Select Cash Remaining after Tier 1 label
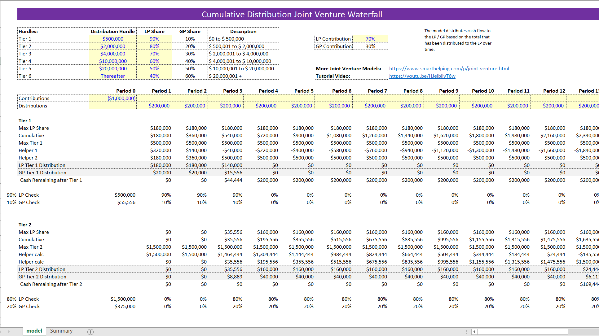599x336 pixels. pyautogui.click(x=51, y=180)
